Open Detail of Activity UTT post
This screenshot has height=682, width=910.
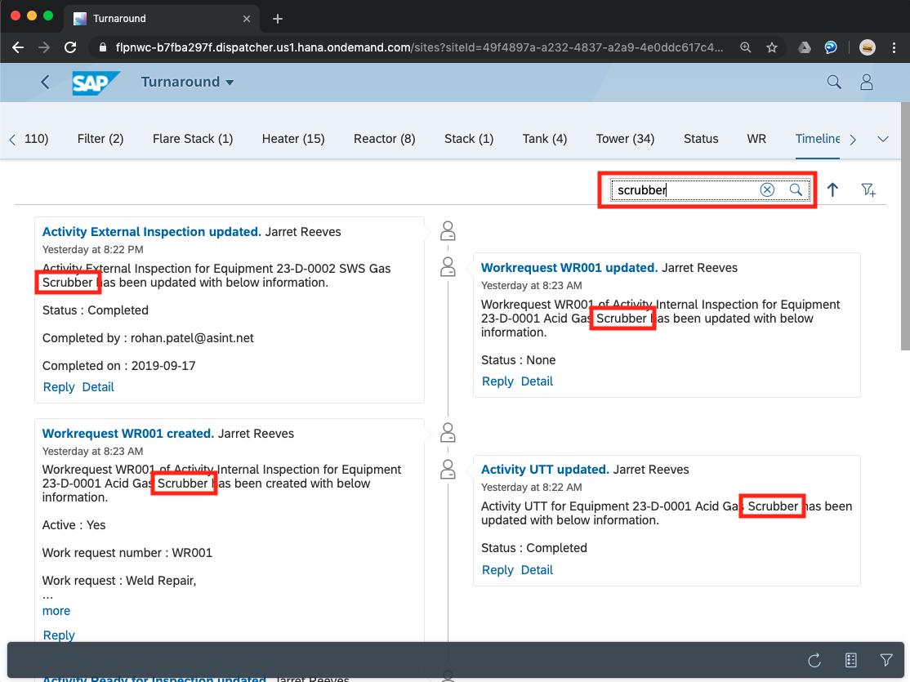pos(537,570)
